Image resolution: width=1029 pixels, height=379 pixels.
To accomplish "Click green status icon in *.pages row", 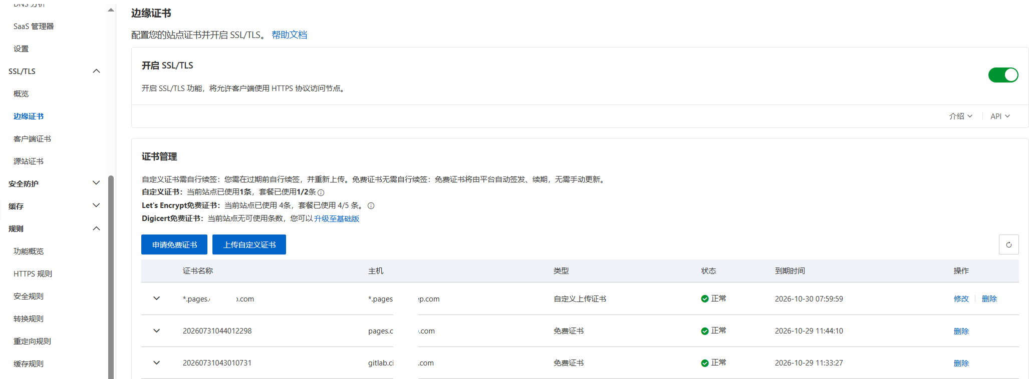I will coord(705,299).
